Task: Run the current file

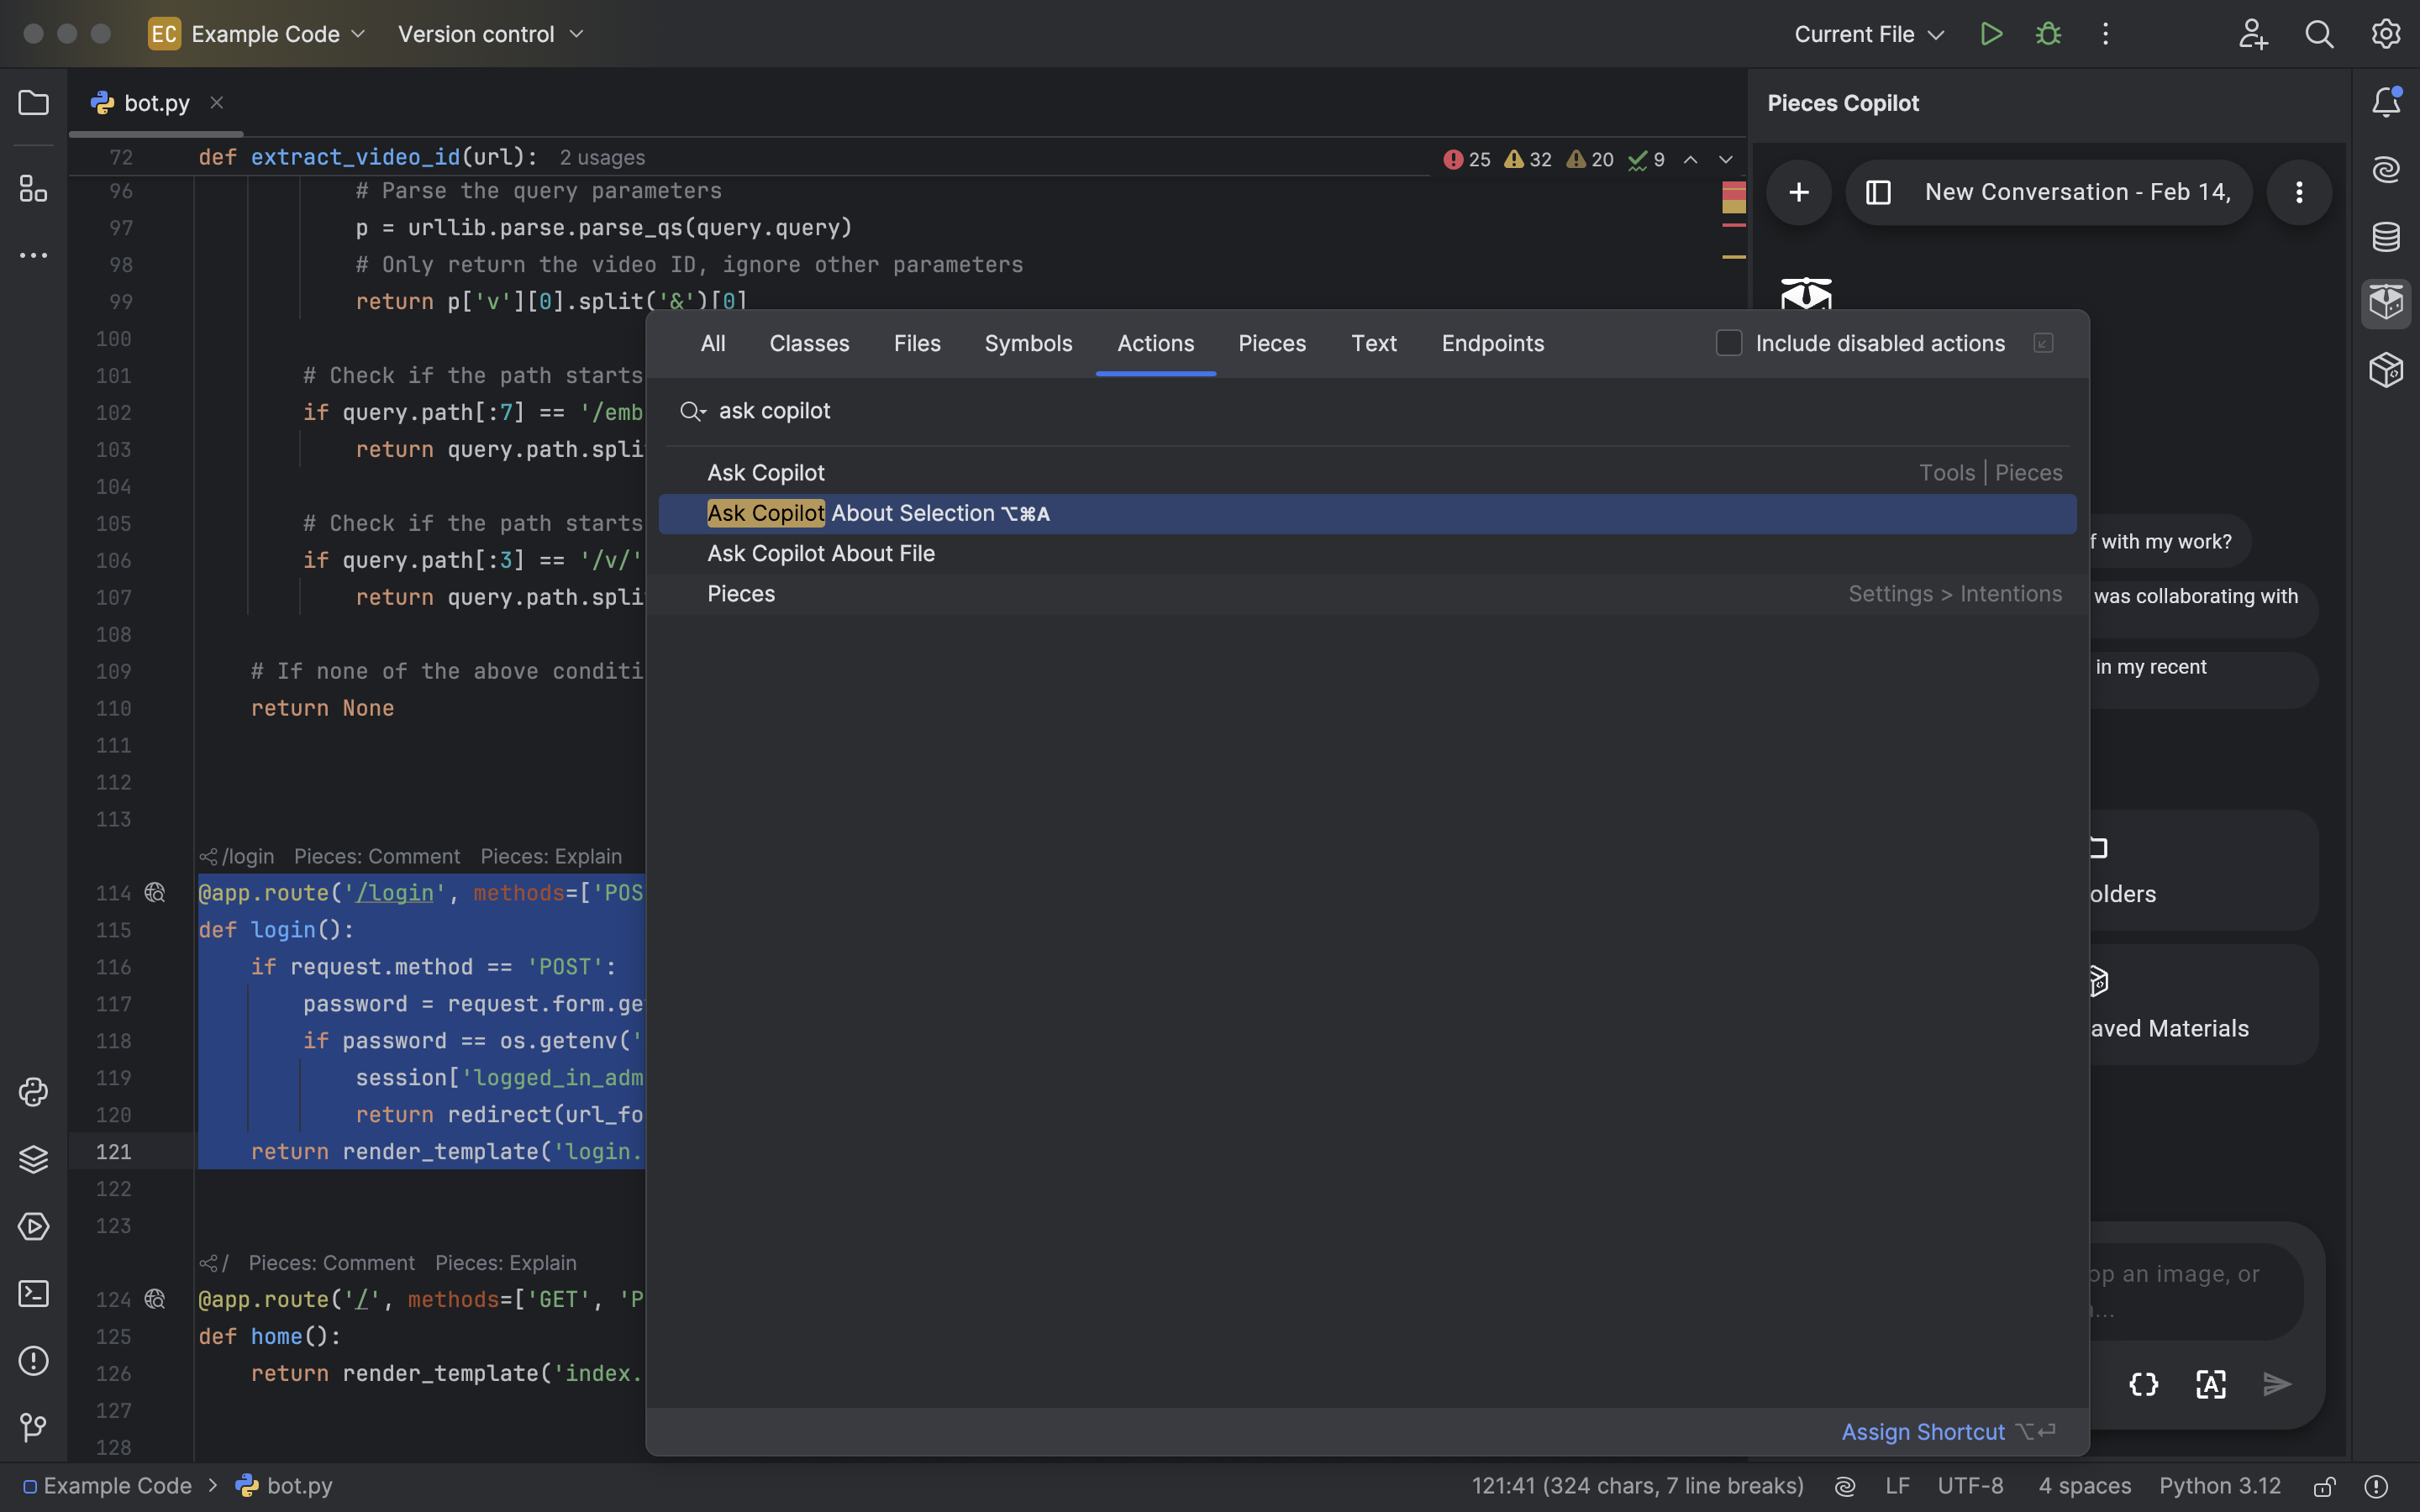Action: [x=1991, y=34]
